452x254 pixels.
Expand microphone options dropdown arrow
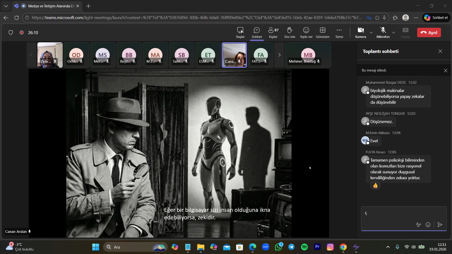394,33
